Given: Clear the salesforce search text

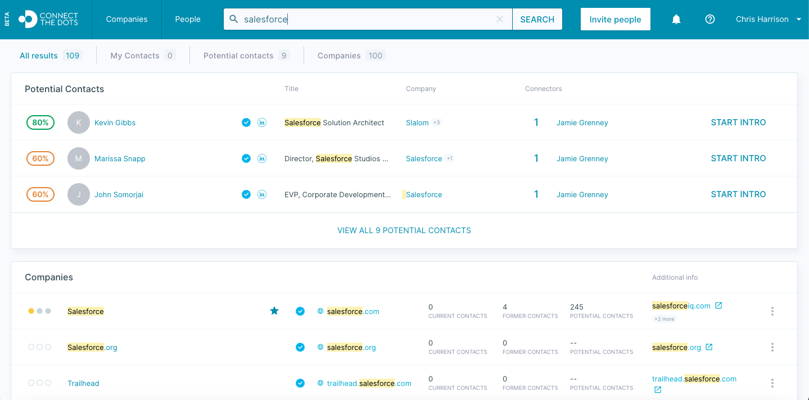Looking at the screenshot, I should (x=500, y=19).
